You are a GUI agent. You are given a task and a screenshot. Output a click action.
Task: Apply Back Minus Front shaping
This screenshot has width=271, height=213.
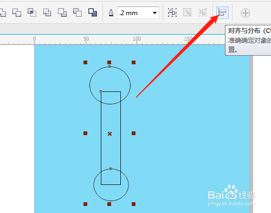(x=78, y=12)
